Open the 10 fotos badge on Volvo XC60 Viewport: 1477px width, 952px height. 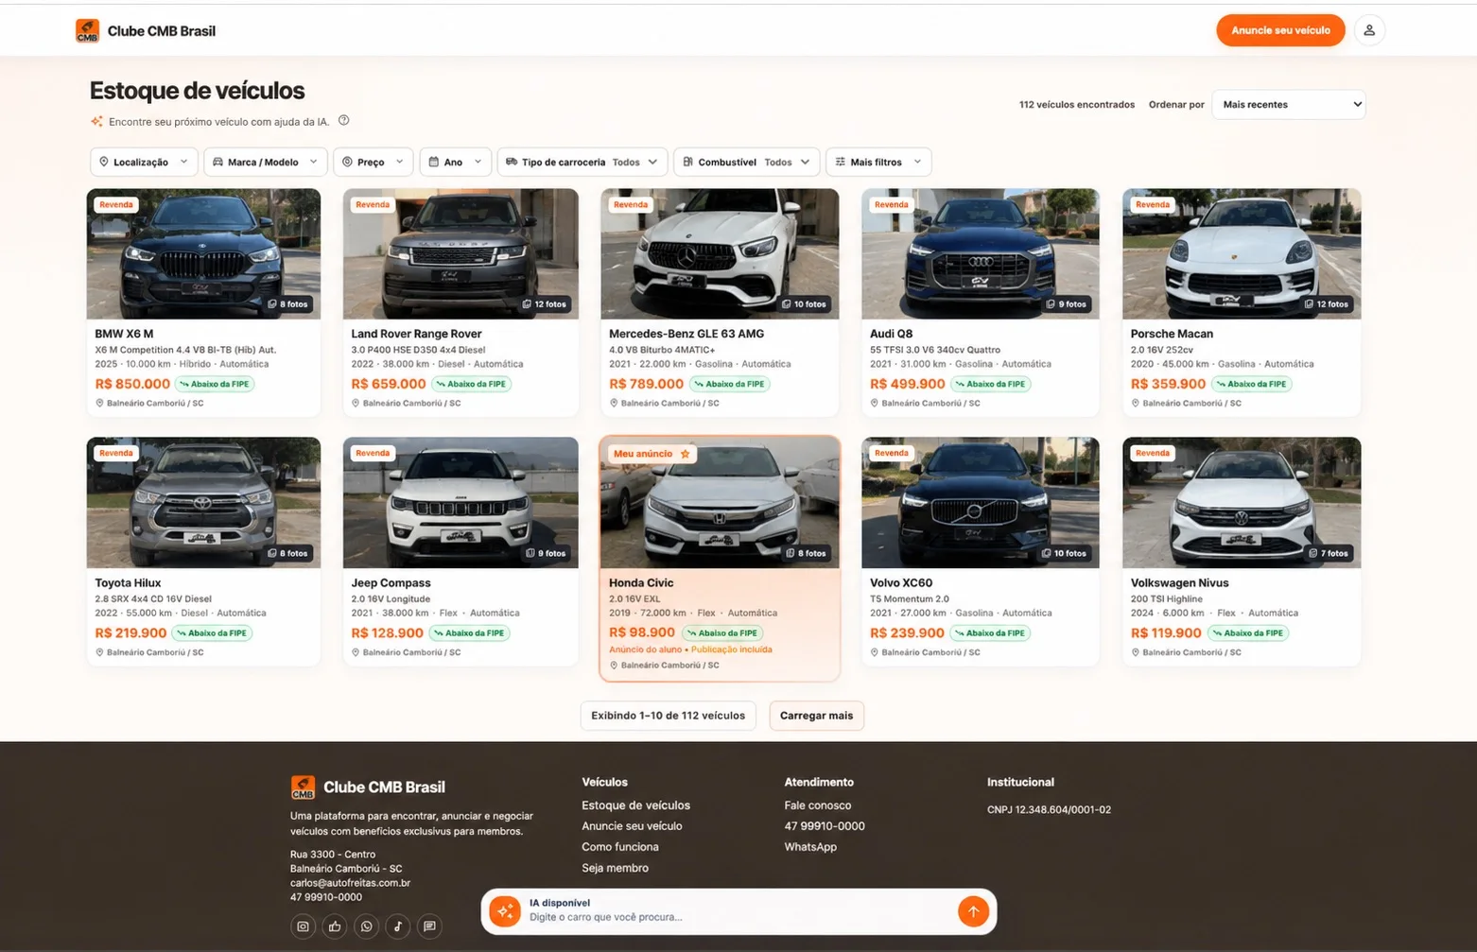click(x=1065, y=553)
